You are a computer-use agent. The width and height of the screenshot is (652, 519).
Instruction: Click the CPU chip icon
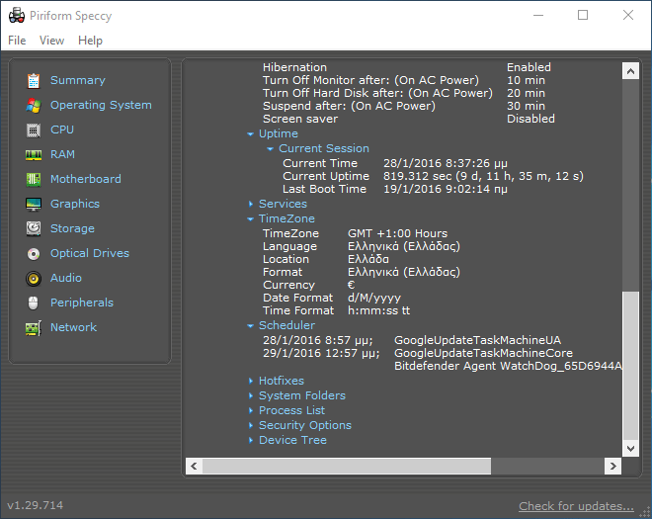pyautogui.click(x=34, y=130)
